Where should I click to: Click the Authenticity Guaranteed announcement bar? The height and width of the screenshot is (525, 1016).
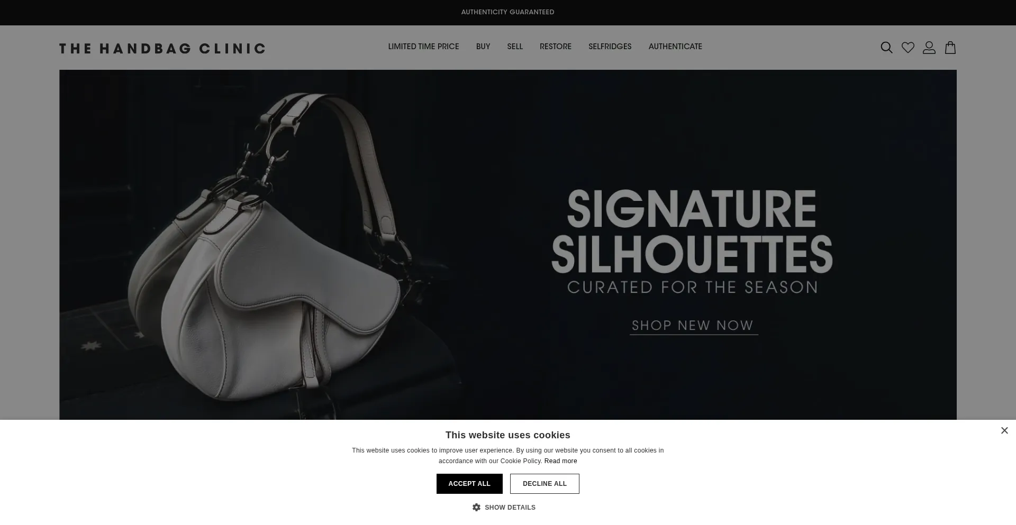tap(508, 12)
